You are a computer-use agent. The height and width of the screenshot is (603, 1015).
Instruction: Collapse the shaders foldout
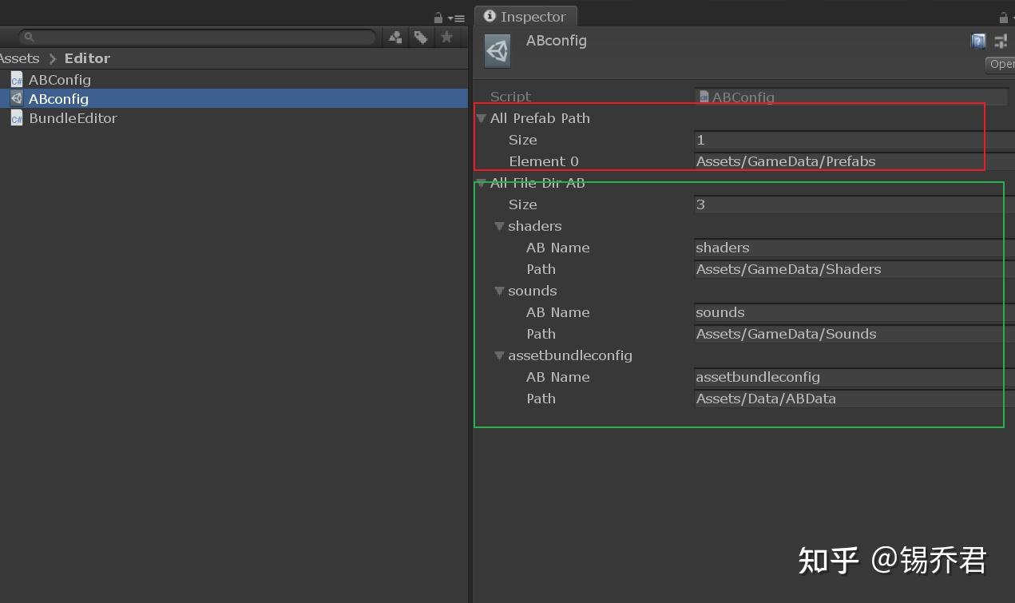(500, 226)
